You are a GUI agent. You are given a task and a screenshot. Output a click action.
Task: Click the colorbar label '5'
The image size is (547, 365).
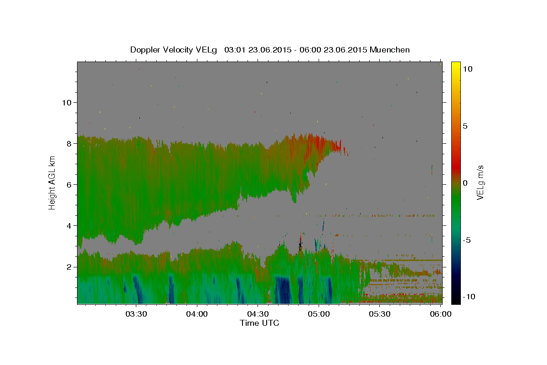[x=465, y=126]
